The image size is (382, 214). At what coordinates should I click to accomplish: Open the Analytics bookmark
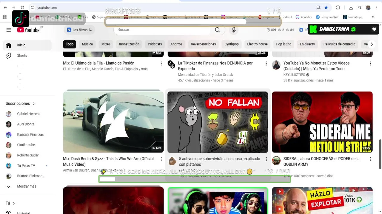coord(304,17)
